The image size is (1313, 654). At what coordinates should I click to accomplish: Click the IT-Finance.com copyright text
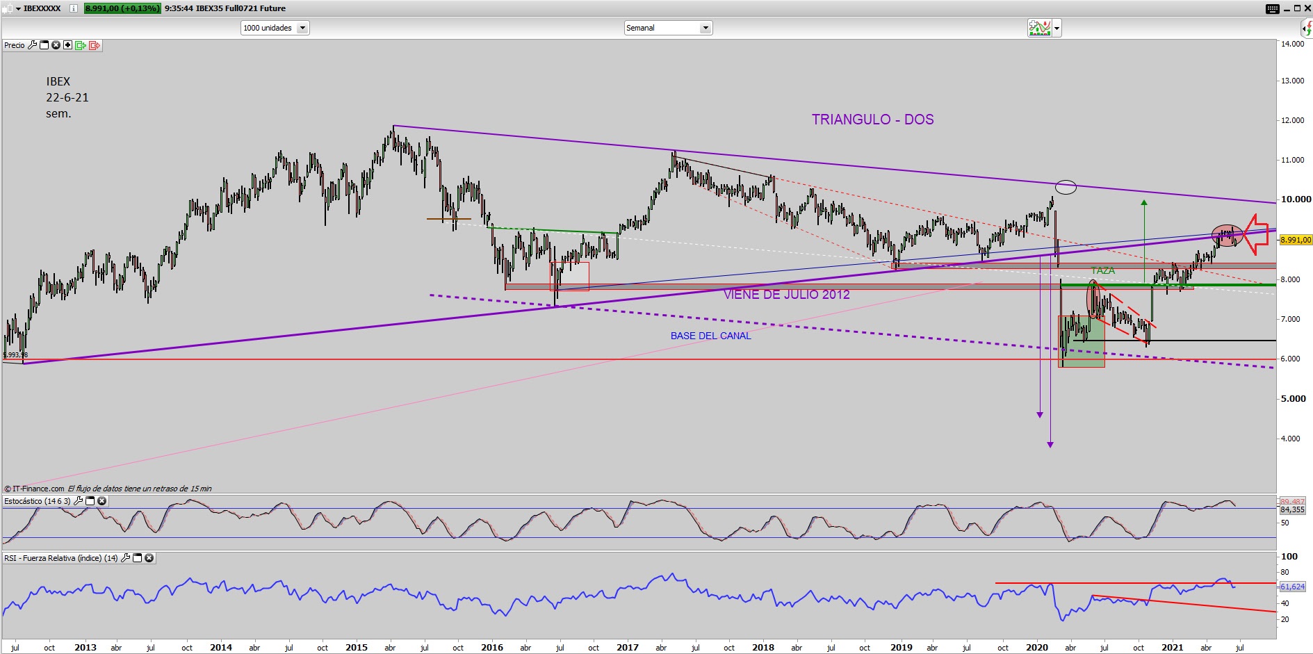(x=34, y=489)
